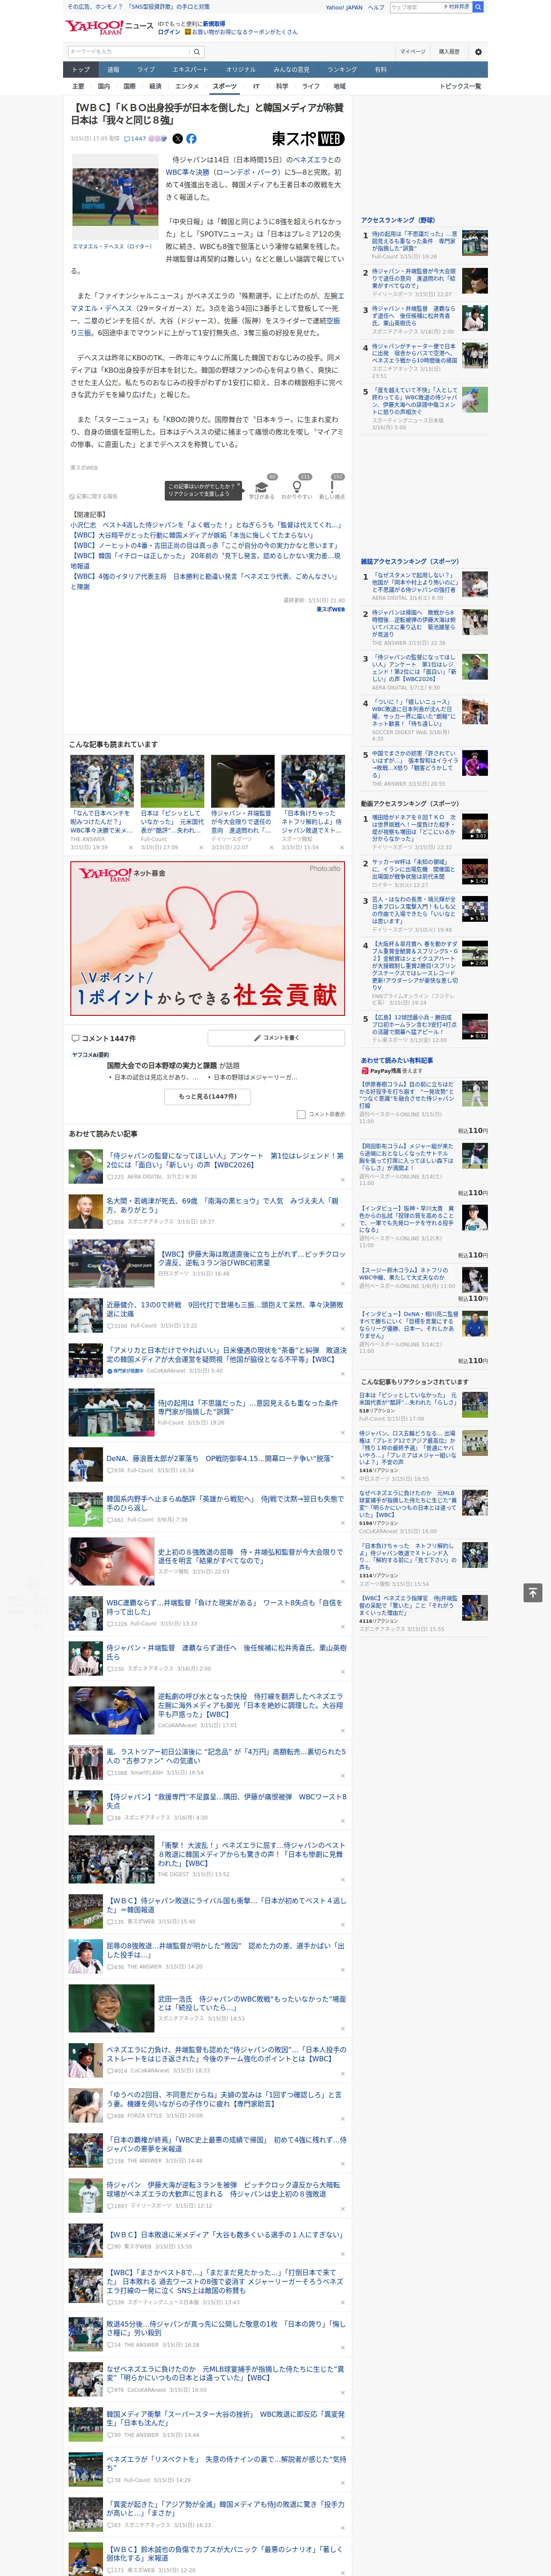Viewport: 551px width, 2576px height.
Task: Click the comment bubble icon beside コメント1447件
Action: coord(75,1038)
